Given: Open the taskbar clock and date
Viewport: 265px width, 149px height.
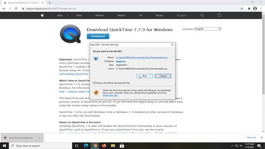Looking at the screenshot, I should pyautogui.click(x=249, y=146).
